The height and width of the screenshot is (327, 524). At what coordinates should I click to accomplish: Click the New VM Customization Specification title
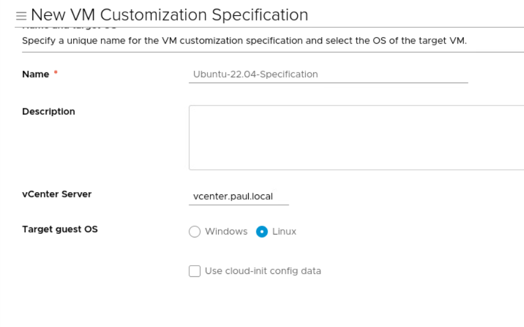coord(169,15)
